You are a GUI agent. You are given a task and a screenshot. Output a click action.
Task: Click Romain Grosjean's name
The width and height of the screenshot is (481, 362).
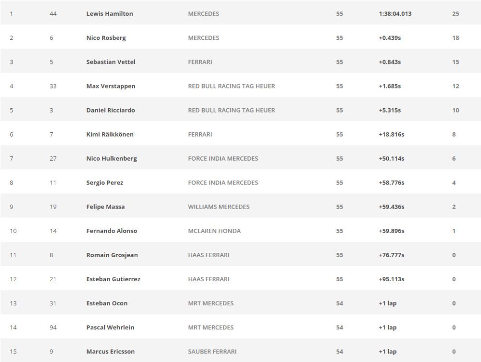112,255
